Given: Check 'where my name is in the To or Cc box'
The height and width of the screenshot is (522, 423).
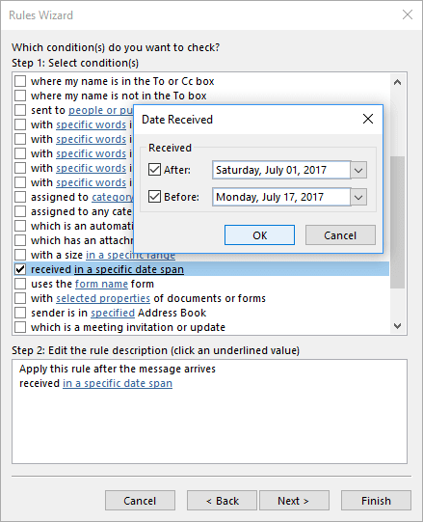Looking at the screenshot, I should [20, 81].
